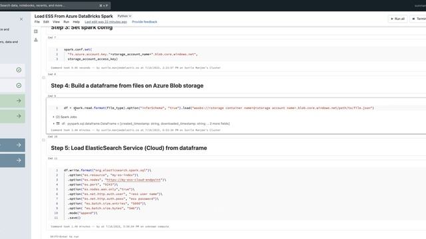This screenshot has width=426, height=239.
Task: Click the Load ESS From Azure DataBricks Spark title
Action: pyautogui.click(x=73, y=16)
